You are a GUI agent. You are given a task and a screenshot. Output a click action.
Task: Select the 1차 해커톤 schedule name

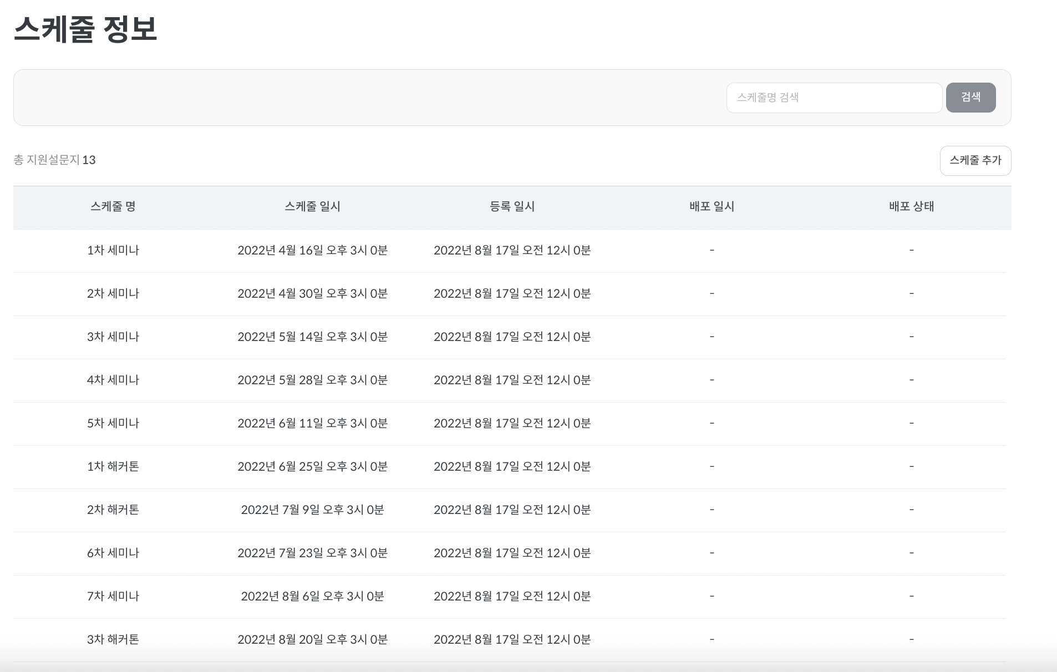[x=113, y=466]
